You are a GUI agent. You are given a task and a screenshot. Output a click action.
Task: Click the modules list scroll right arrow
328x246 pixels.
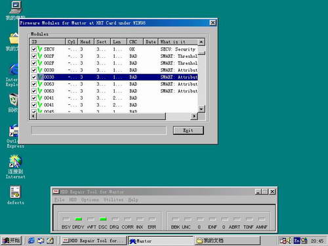tap(194, 116)
